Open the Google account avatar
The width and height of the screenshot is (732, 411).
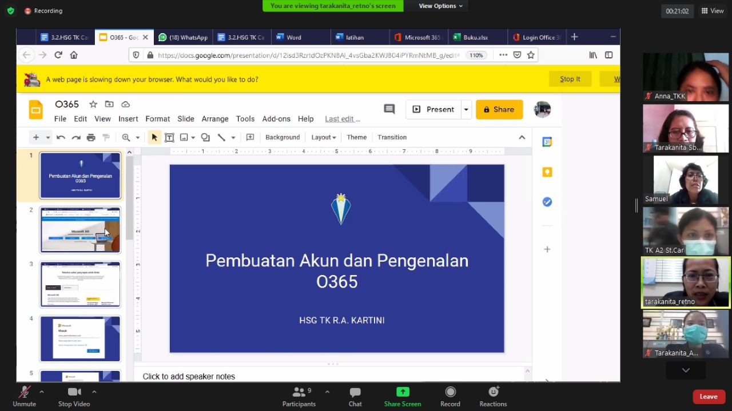pos(542,109)
